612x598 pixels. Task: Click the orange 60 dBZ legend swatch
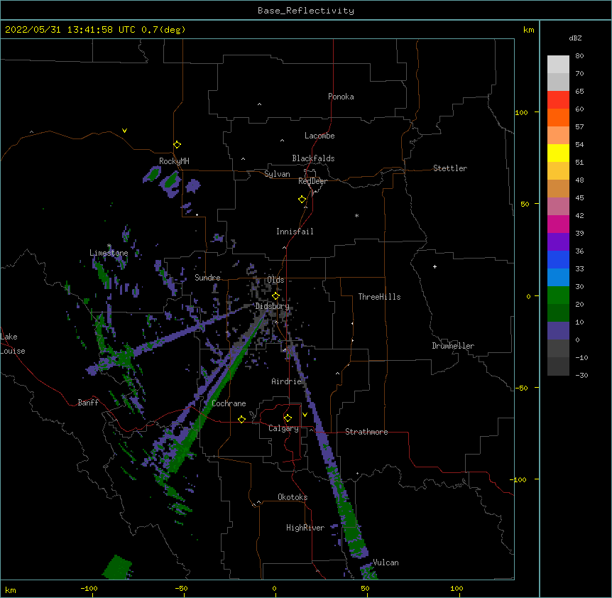(558, 117)
